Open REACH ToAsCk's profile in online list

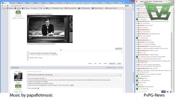34,58
